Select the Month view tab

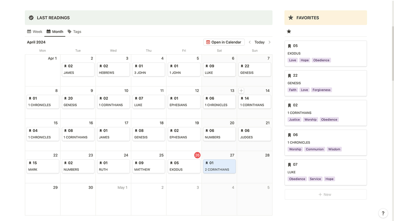pos(54,32)
